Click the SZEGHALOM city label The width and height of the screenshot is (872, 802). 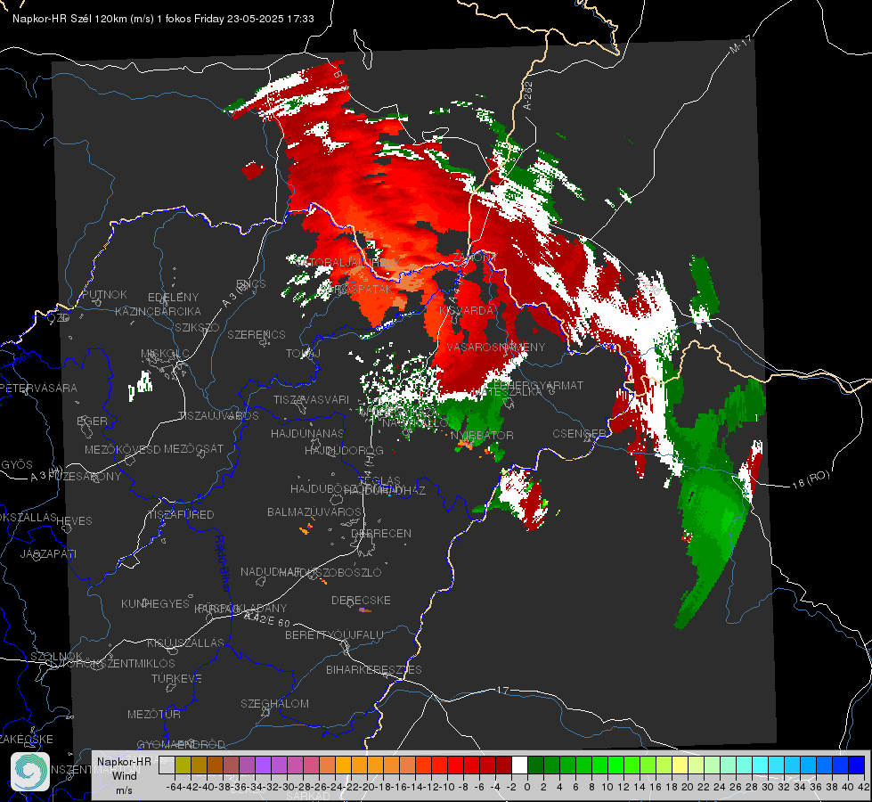coord(274,703)
